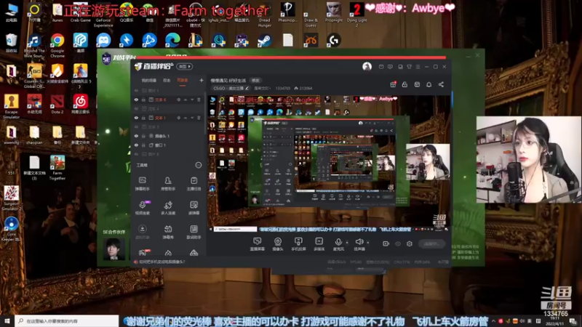Click the Windows Start button
Image resolution: width=582 pixels, height=327 pixels.
(7, 321)
